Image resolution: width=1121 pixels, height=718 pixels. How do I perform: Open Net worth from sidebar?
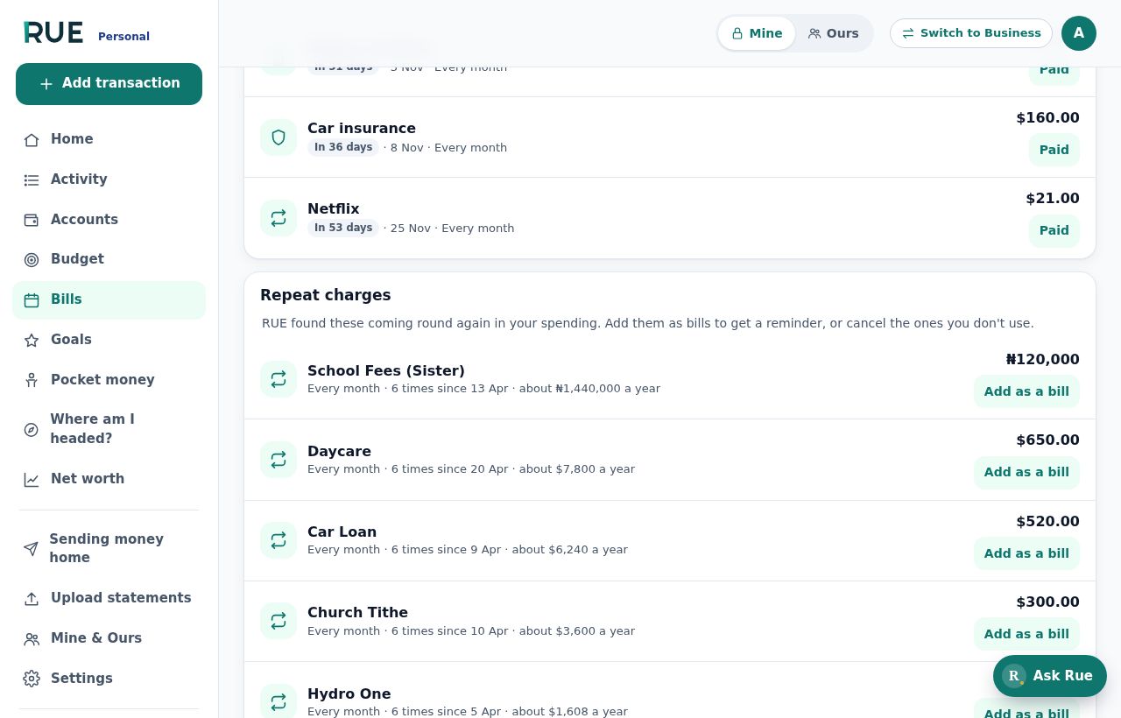(x=109, y=479)
